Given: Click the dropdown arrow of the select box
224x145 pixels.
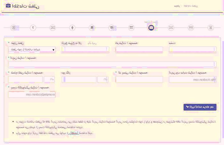Looking at the screenshot, I should click(x=53, y=50).
